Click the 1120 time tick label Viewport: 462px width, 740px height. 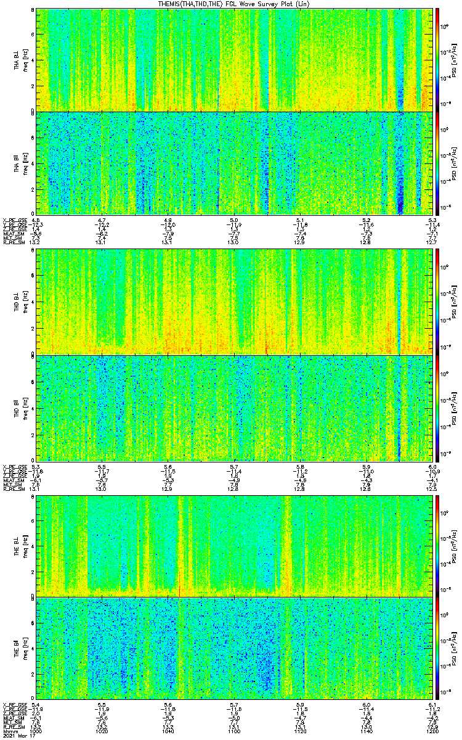301,731
